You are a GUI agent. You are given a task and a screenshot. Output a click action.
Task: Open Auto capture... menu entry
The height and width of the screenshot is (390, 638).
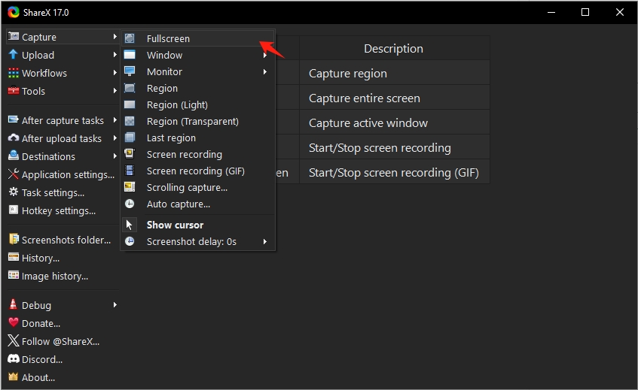[x=198, y=204]
